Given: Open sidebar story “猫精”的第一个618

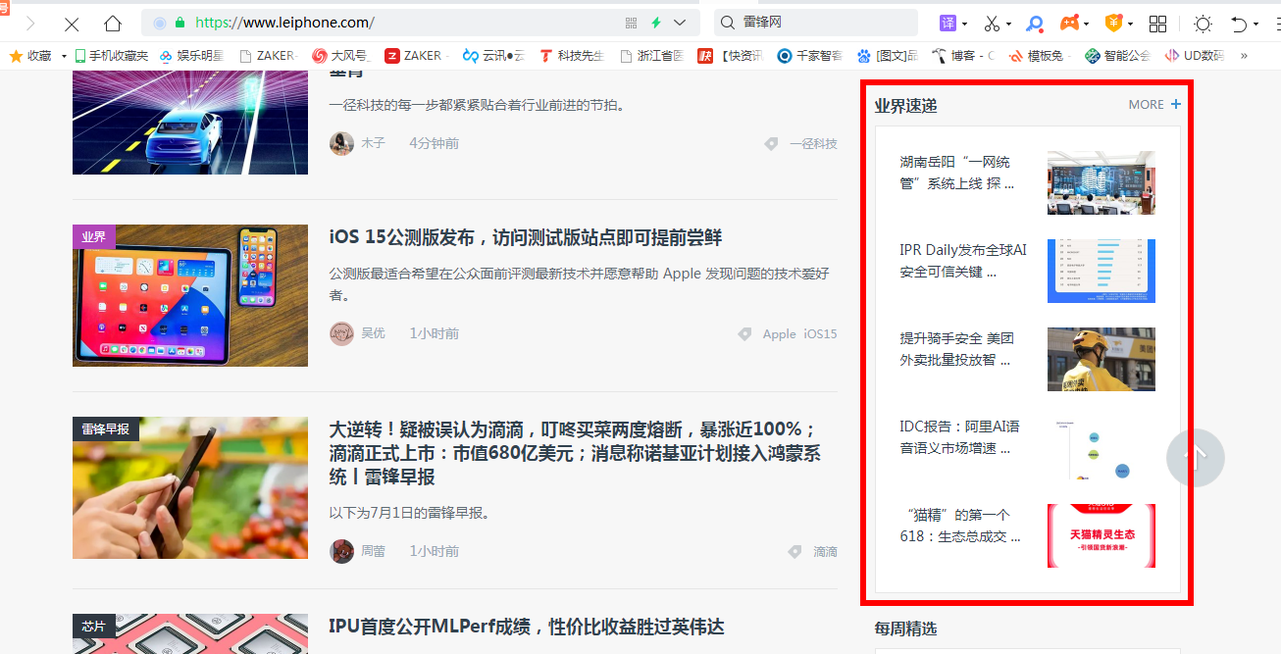Looking at the screenshot, I should coord(960,525).
